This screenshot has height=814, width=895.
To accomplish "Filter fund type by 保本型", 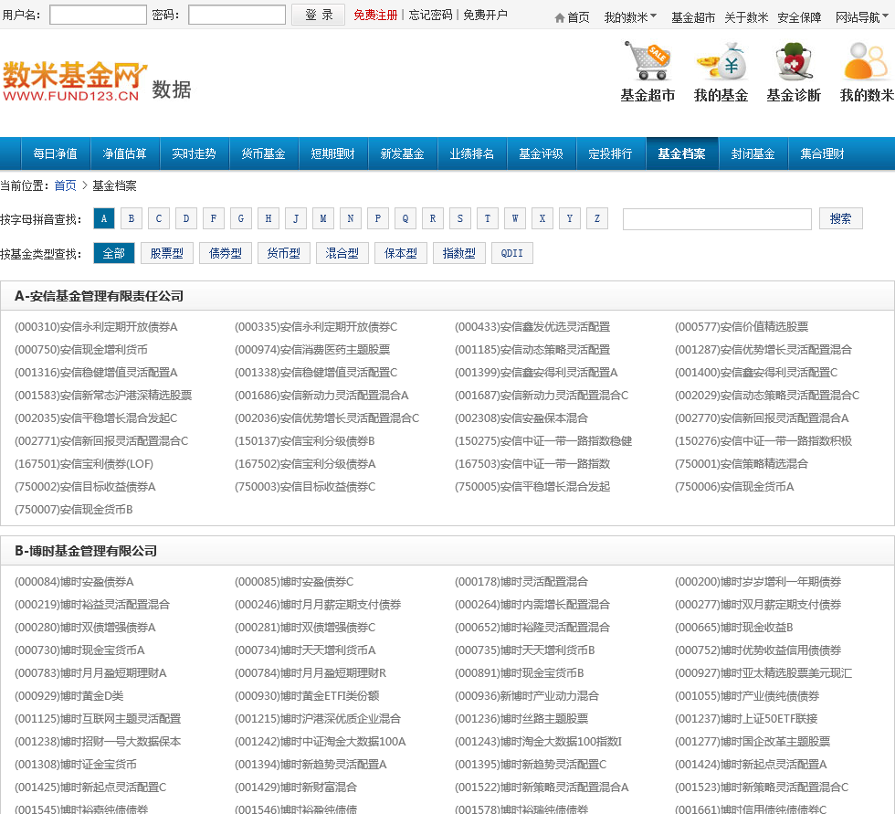I will (x=401, y=253).
